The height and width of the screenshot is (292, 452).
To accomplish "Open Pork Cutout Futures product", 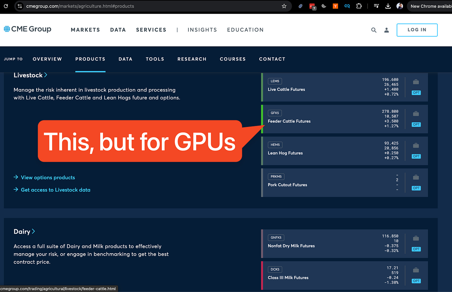I will tap(287, 185).
